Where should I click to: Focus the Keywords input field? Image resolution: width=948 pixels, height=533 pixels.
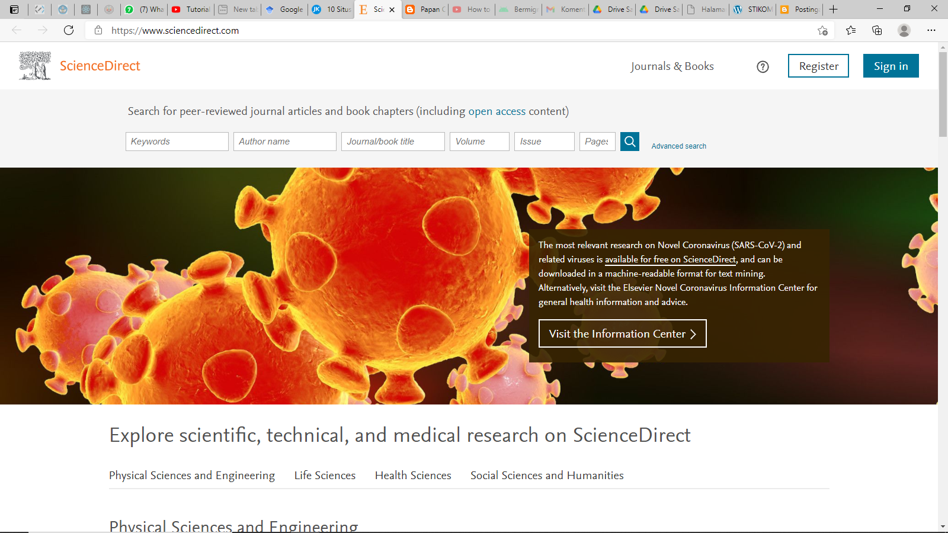point(177,142)
